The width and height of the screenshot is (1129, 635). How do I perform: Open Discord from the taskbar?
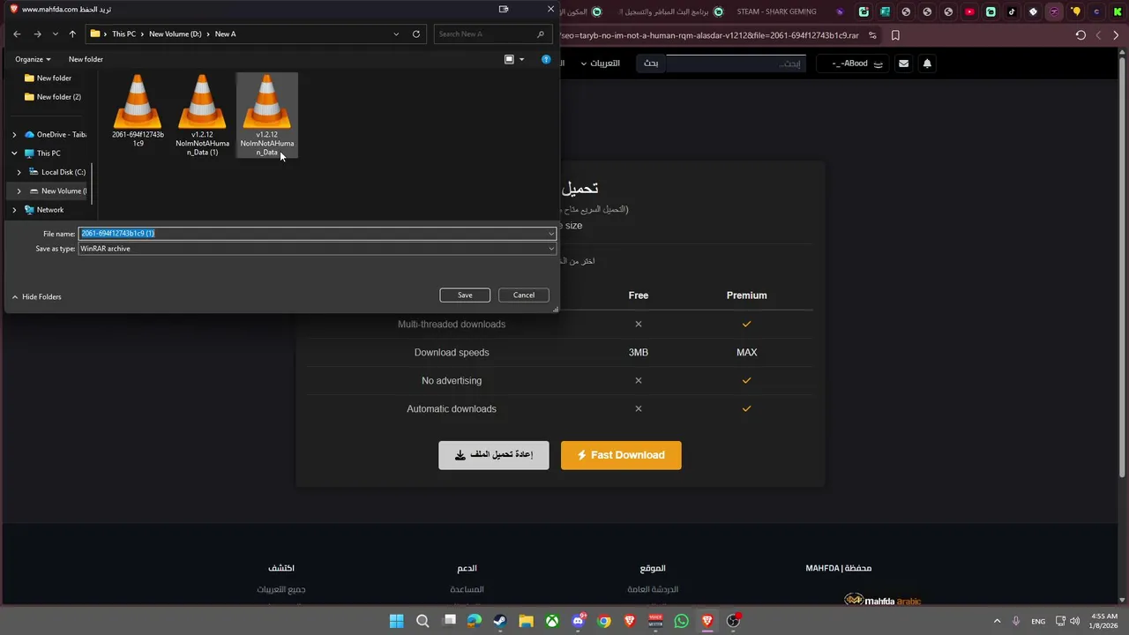coord(578,621)
